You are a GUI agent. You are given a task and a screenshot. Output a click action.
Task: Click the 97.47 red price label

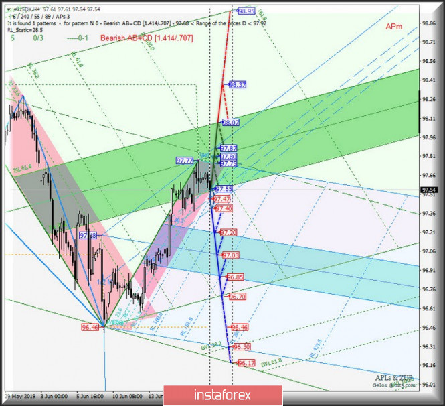point(221,199)
